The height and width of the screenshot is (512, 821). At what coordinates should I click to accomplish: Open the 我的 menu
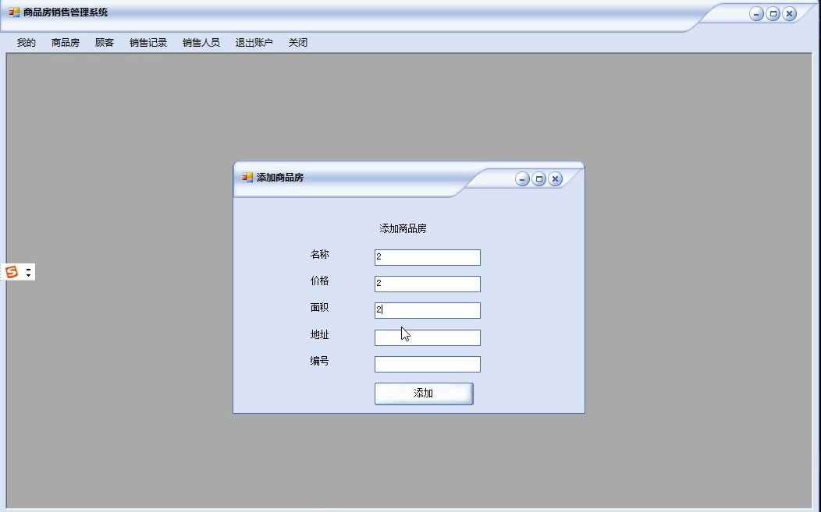24,42
